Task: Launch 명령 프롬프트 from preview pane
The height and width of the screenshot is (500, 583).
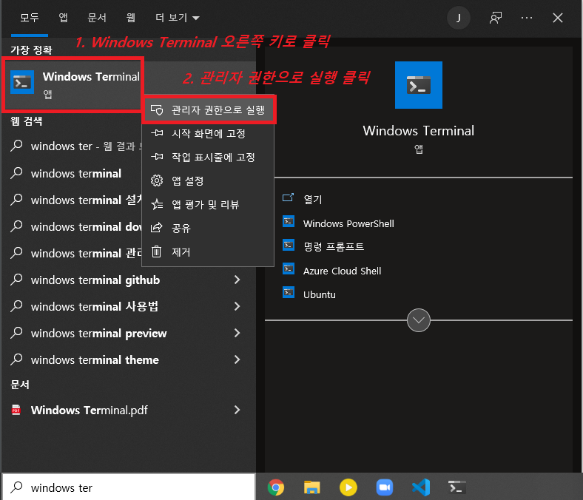Action: point(334,246)
